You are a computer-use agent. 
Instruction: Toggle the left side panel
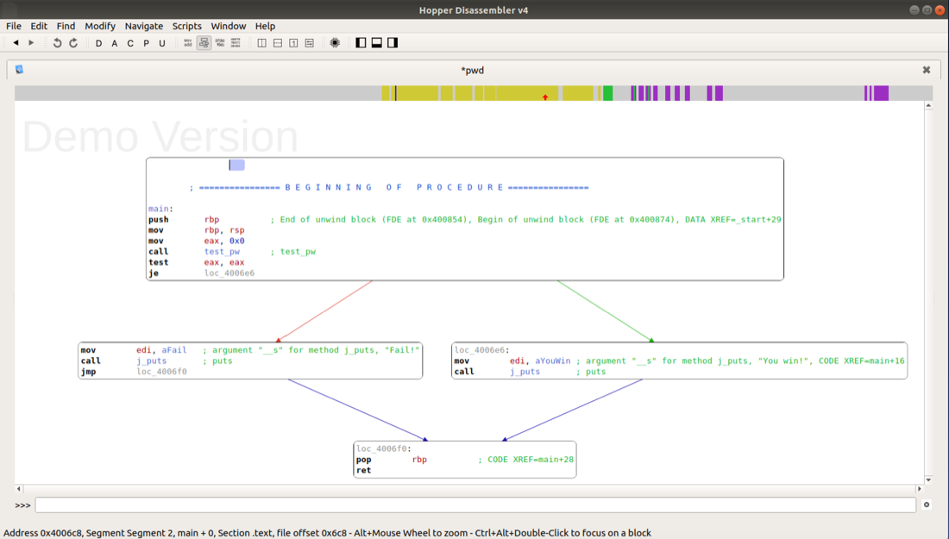point(361,43)
